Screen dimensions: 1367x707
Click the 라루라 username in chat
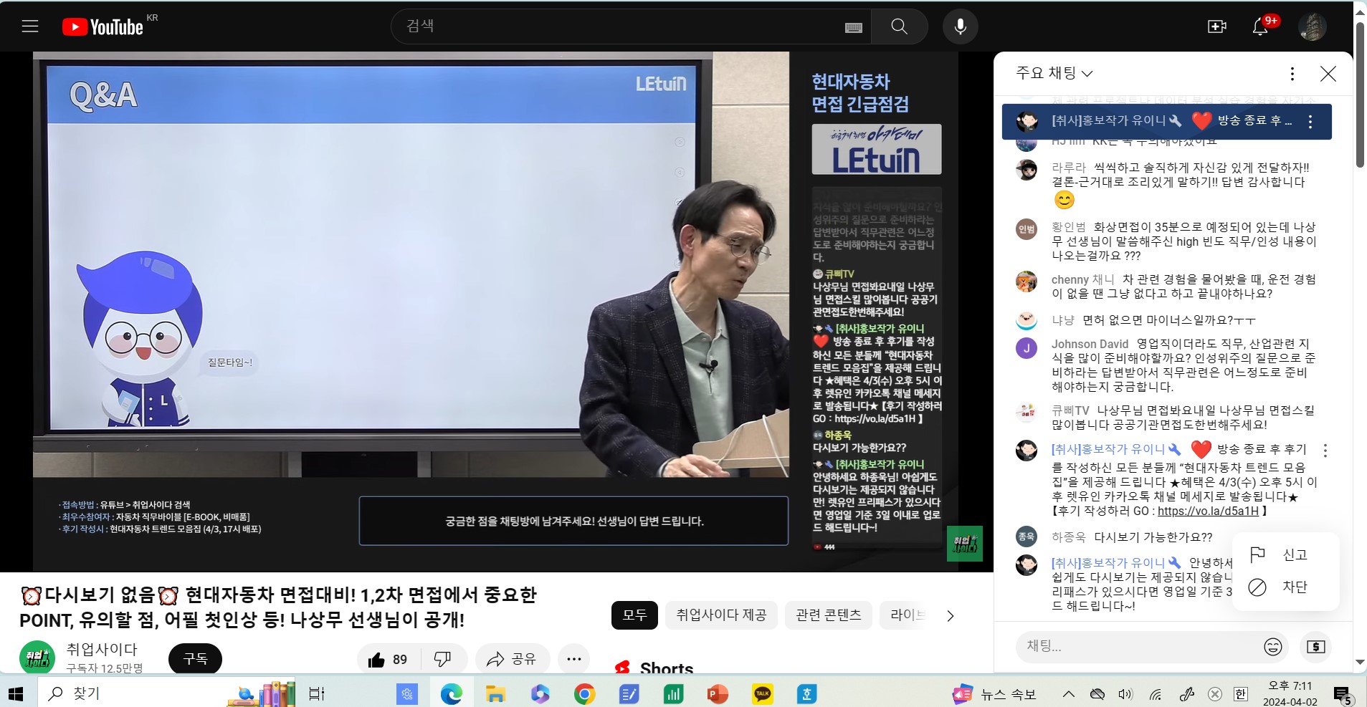(1069, 168)
